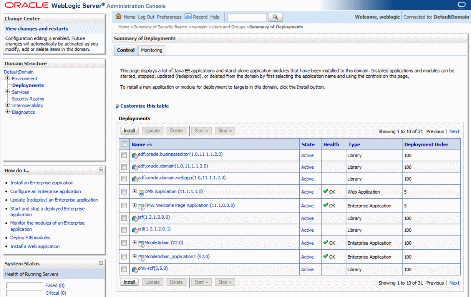471x297 pixels.
Task: Click the Critical (0) status link
Action: (56, 293)
